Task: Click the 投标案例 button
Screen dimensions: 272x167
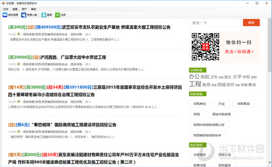Action: [x=225, y=165]
